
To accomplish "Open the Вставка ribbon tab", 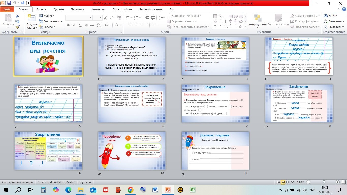I will 41,9.
